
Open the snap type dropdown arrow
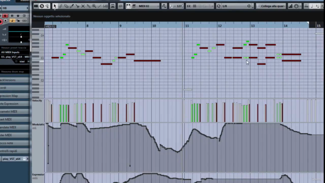pos(212,6)
